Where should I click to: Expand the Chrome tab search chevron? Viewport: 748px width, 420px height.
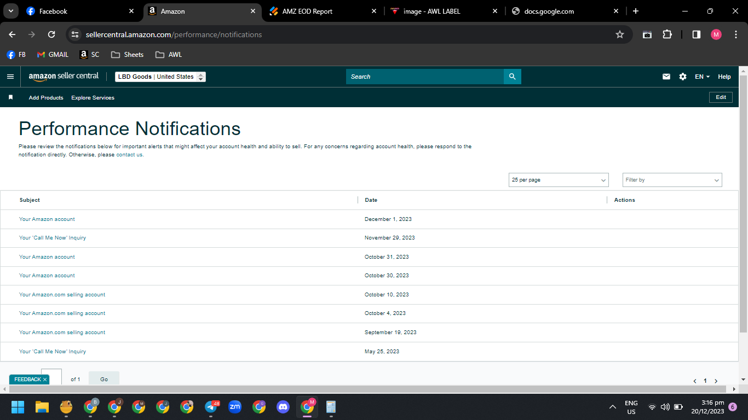(x=10, y=11)
